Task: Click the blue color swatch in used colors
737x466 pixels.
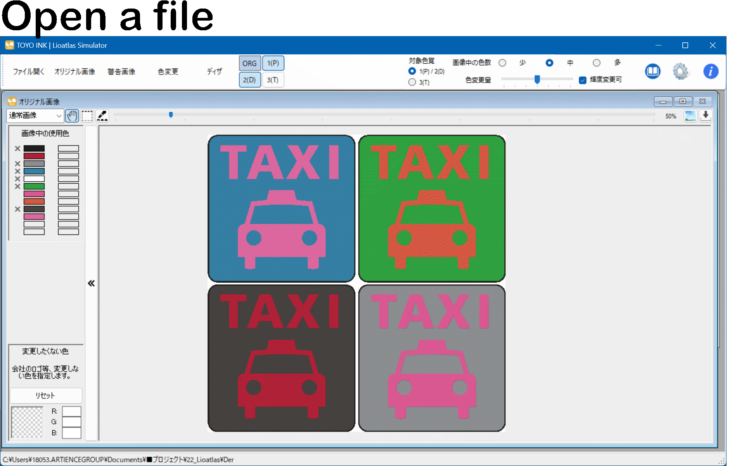Action: 34,171
